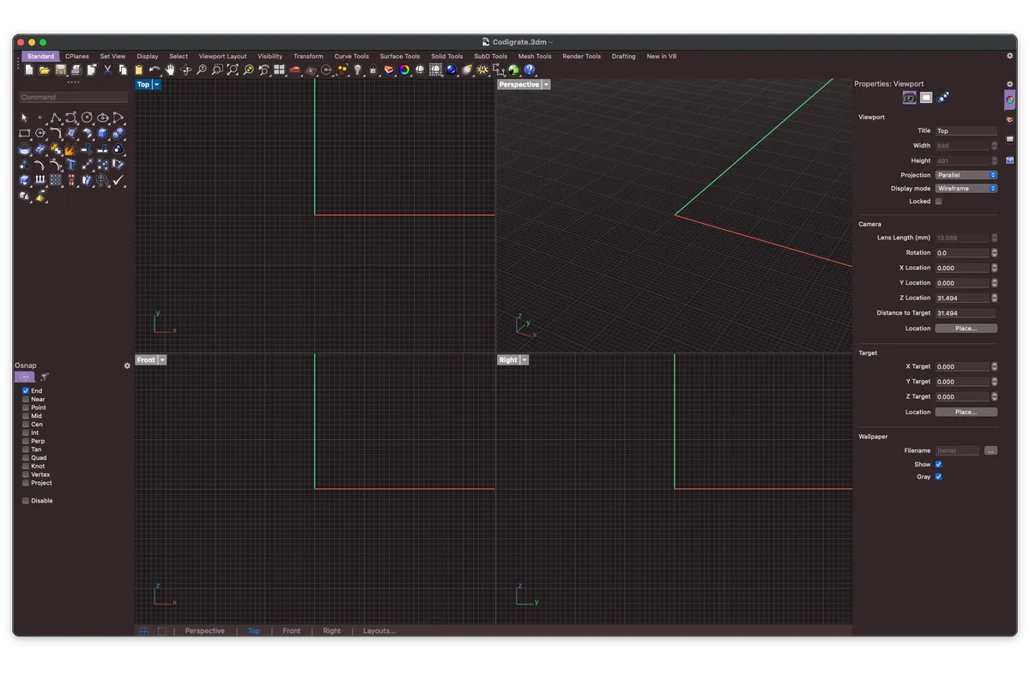Open the Right viewport title menu arrow
The image size is (1030, 675).
click(524, 360)
